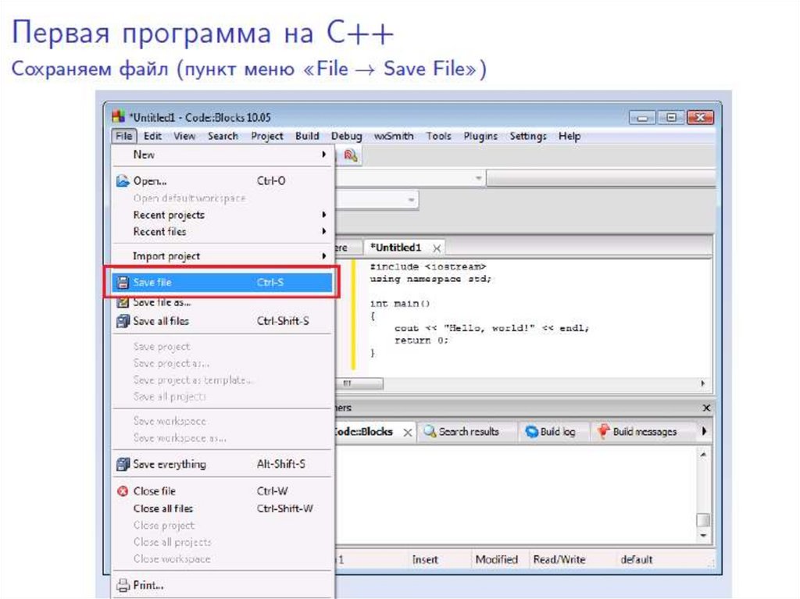800x599 pixels.
Task: Click the Modified status bar field
Action: [496, 560]
